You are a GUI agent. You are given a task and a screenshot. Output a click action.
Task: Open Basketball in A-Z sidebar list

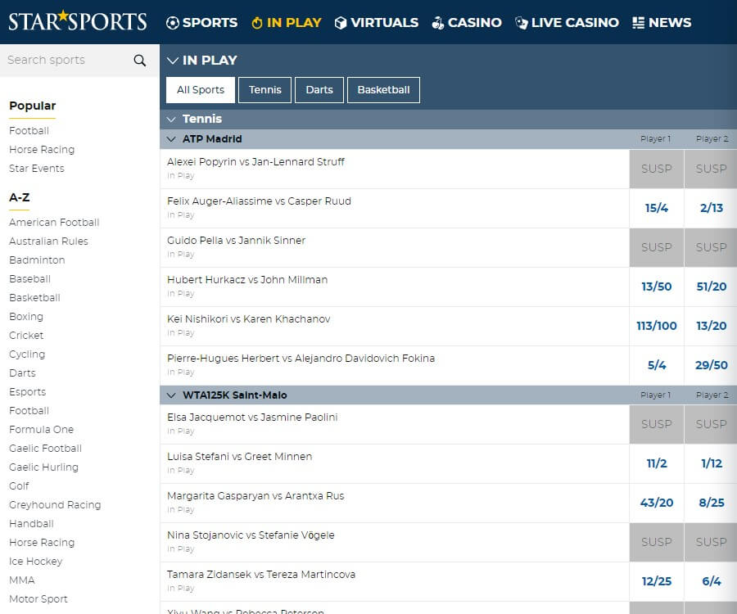(x=34, y=297)
